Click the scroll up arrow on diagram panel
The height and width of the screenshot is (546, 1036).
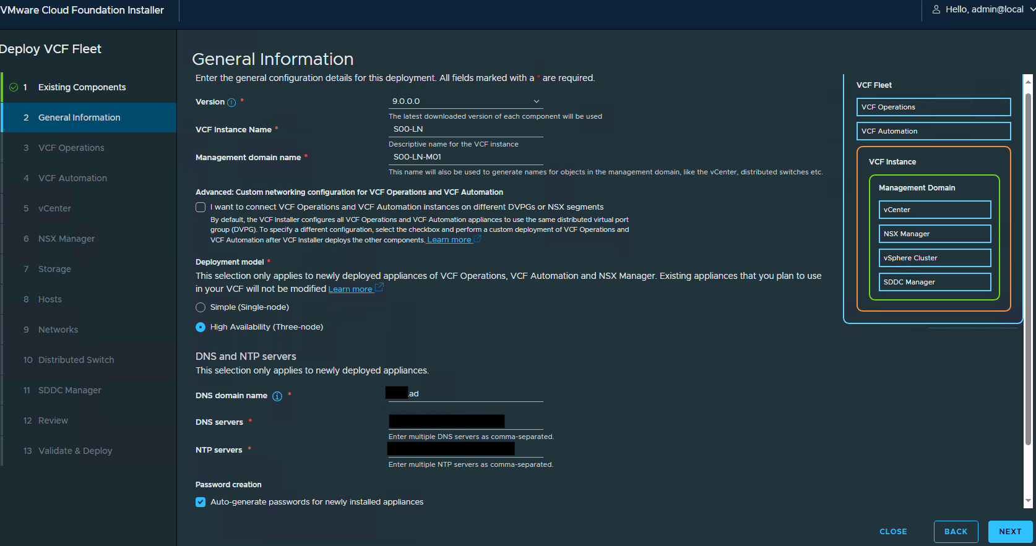coord(1028,81)
